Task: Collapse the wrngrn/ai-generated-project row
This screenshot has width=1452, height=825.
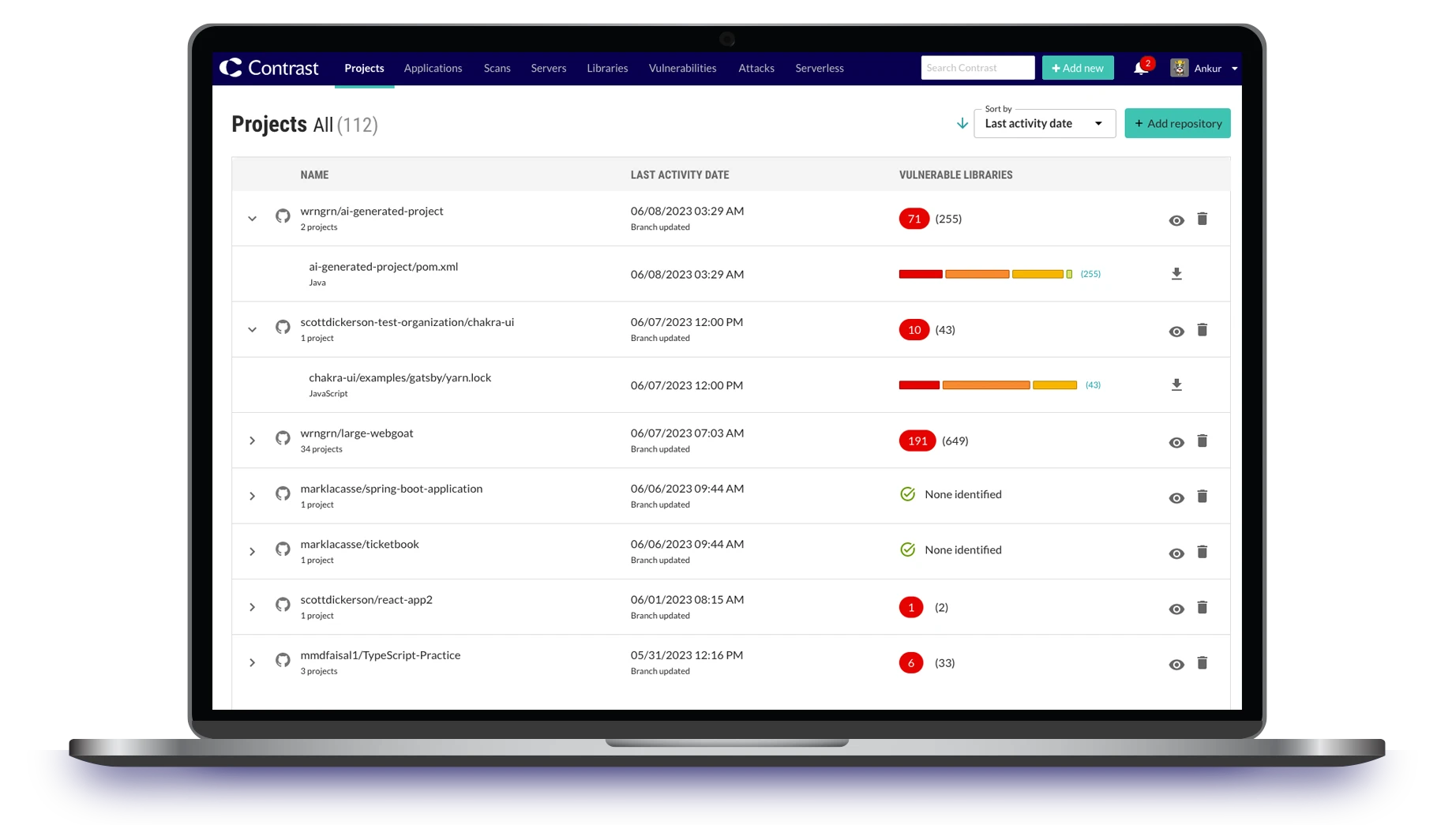Action: coord(252,218)
